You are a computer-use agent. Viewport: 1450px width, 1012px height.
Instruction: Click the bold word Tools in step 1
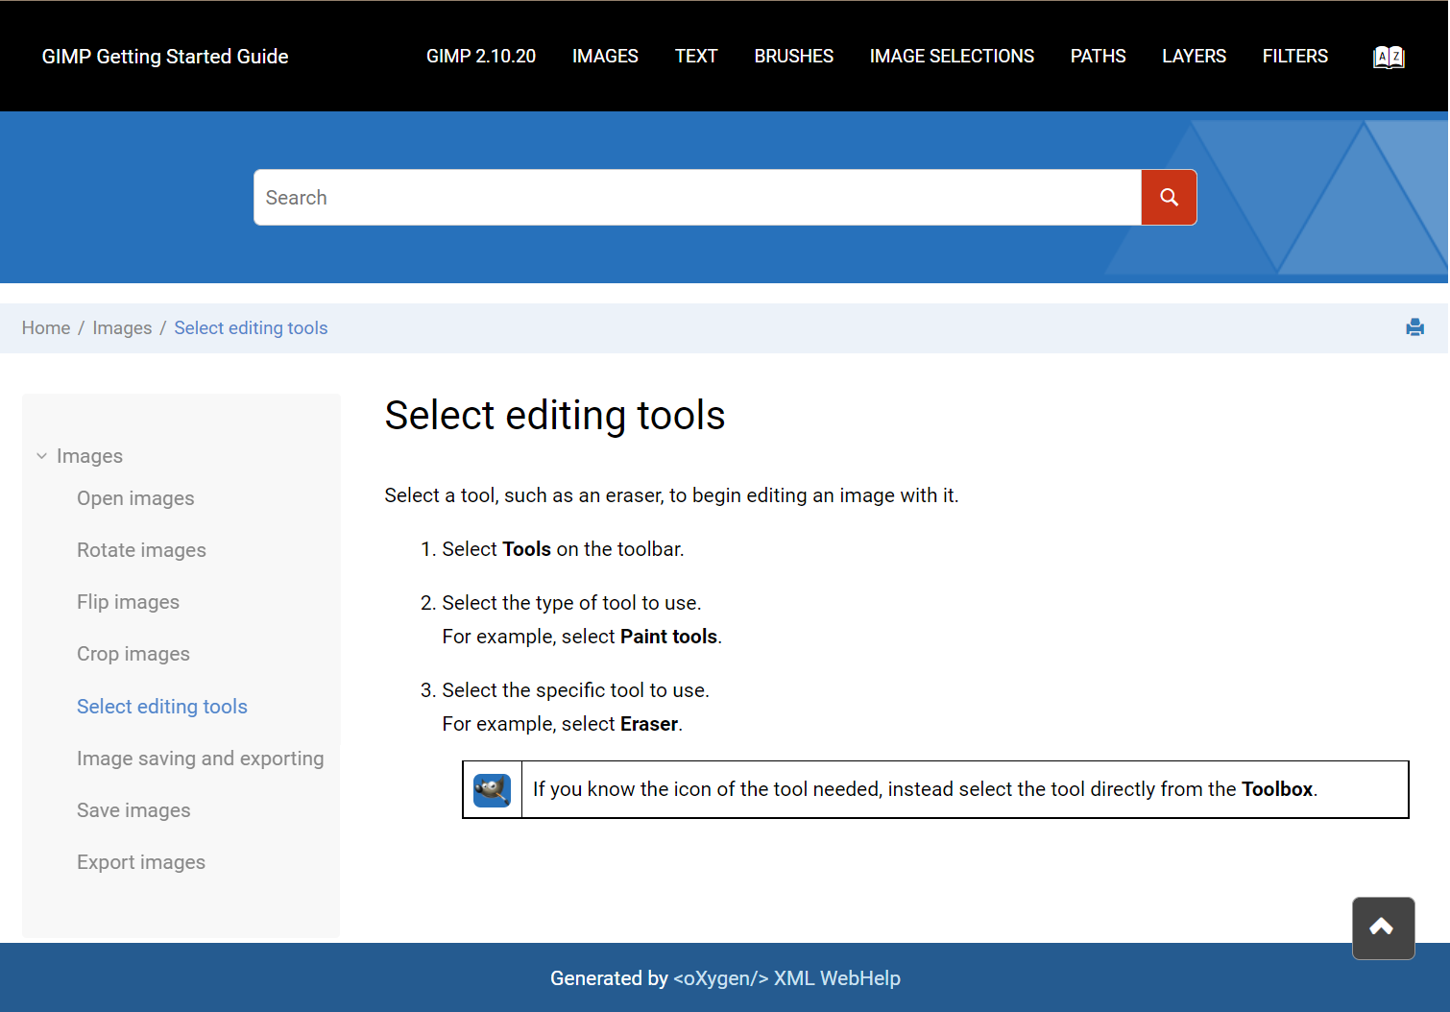click(526, 549)
